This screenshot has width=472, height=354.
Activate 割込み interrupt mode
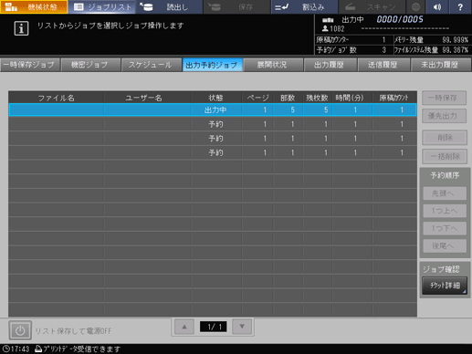(304, 6)
